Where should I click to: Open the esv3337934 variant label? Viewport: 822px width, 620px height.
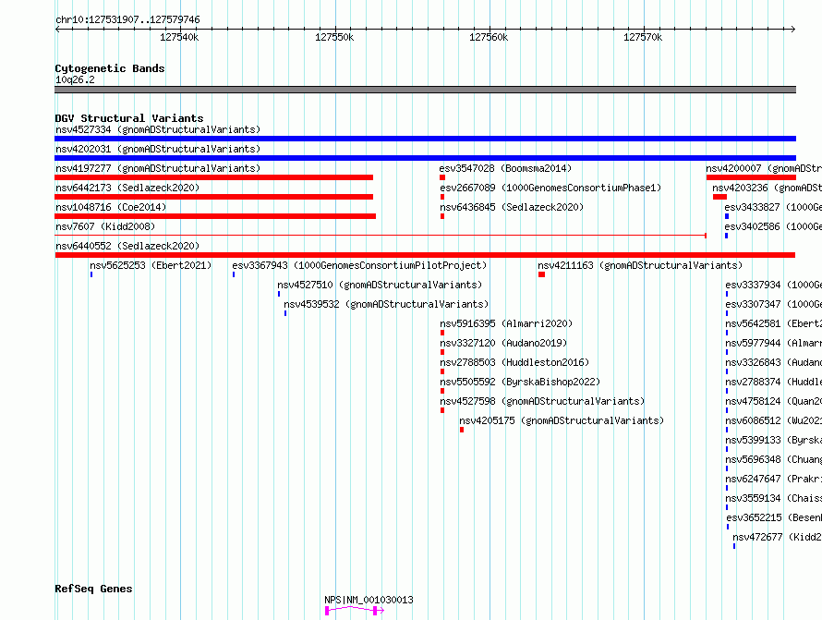coord(774,285)
